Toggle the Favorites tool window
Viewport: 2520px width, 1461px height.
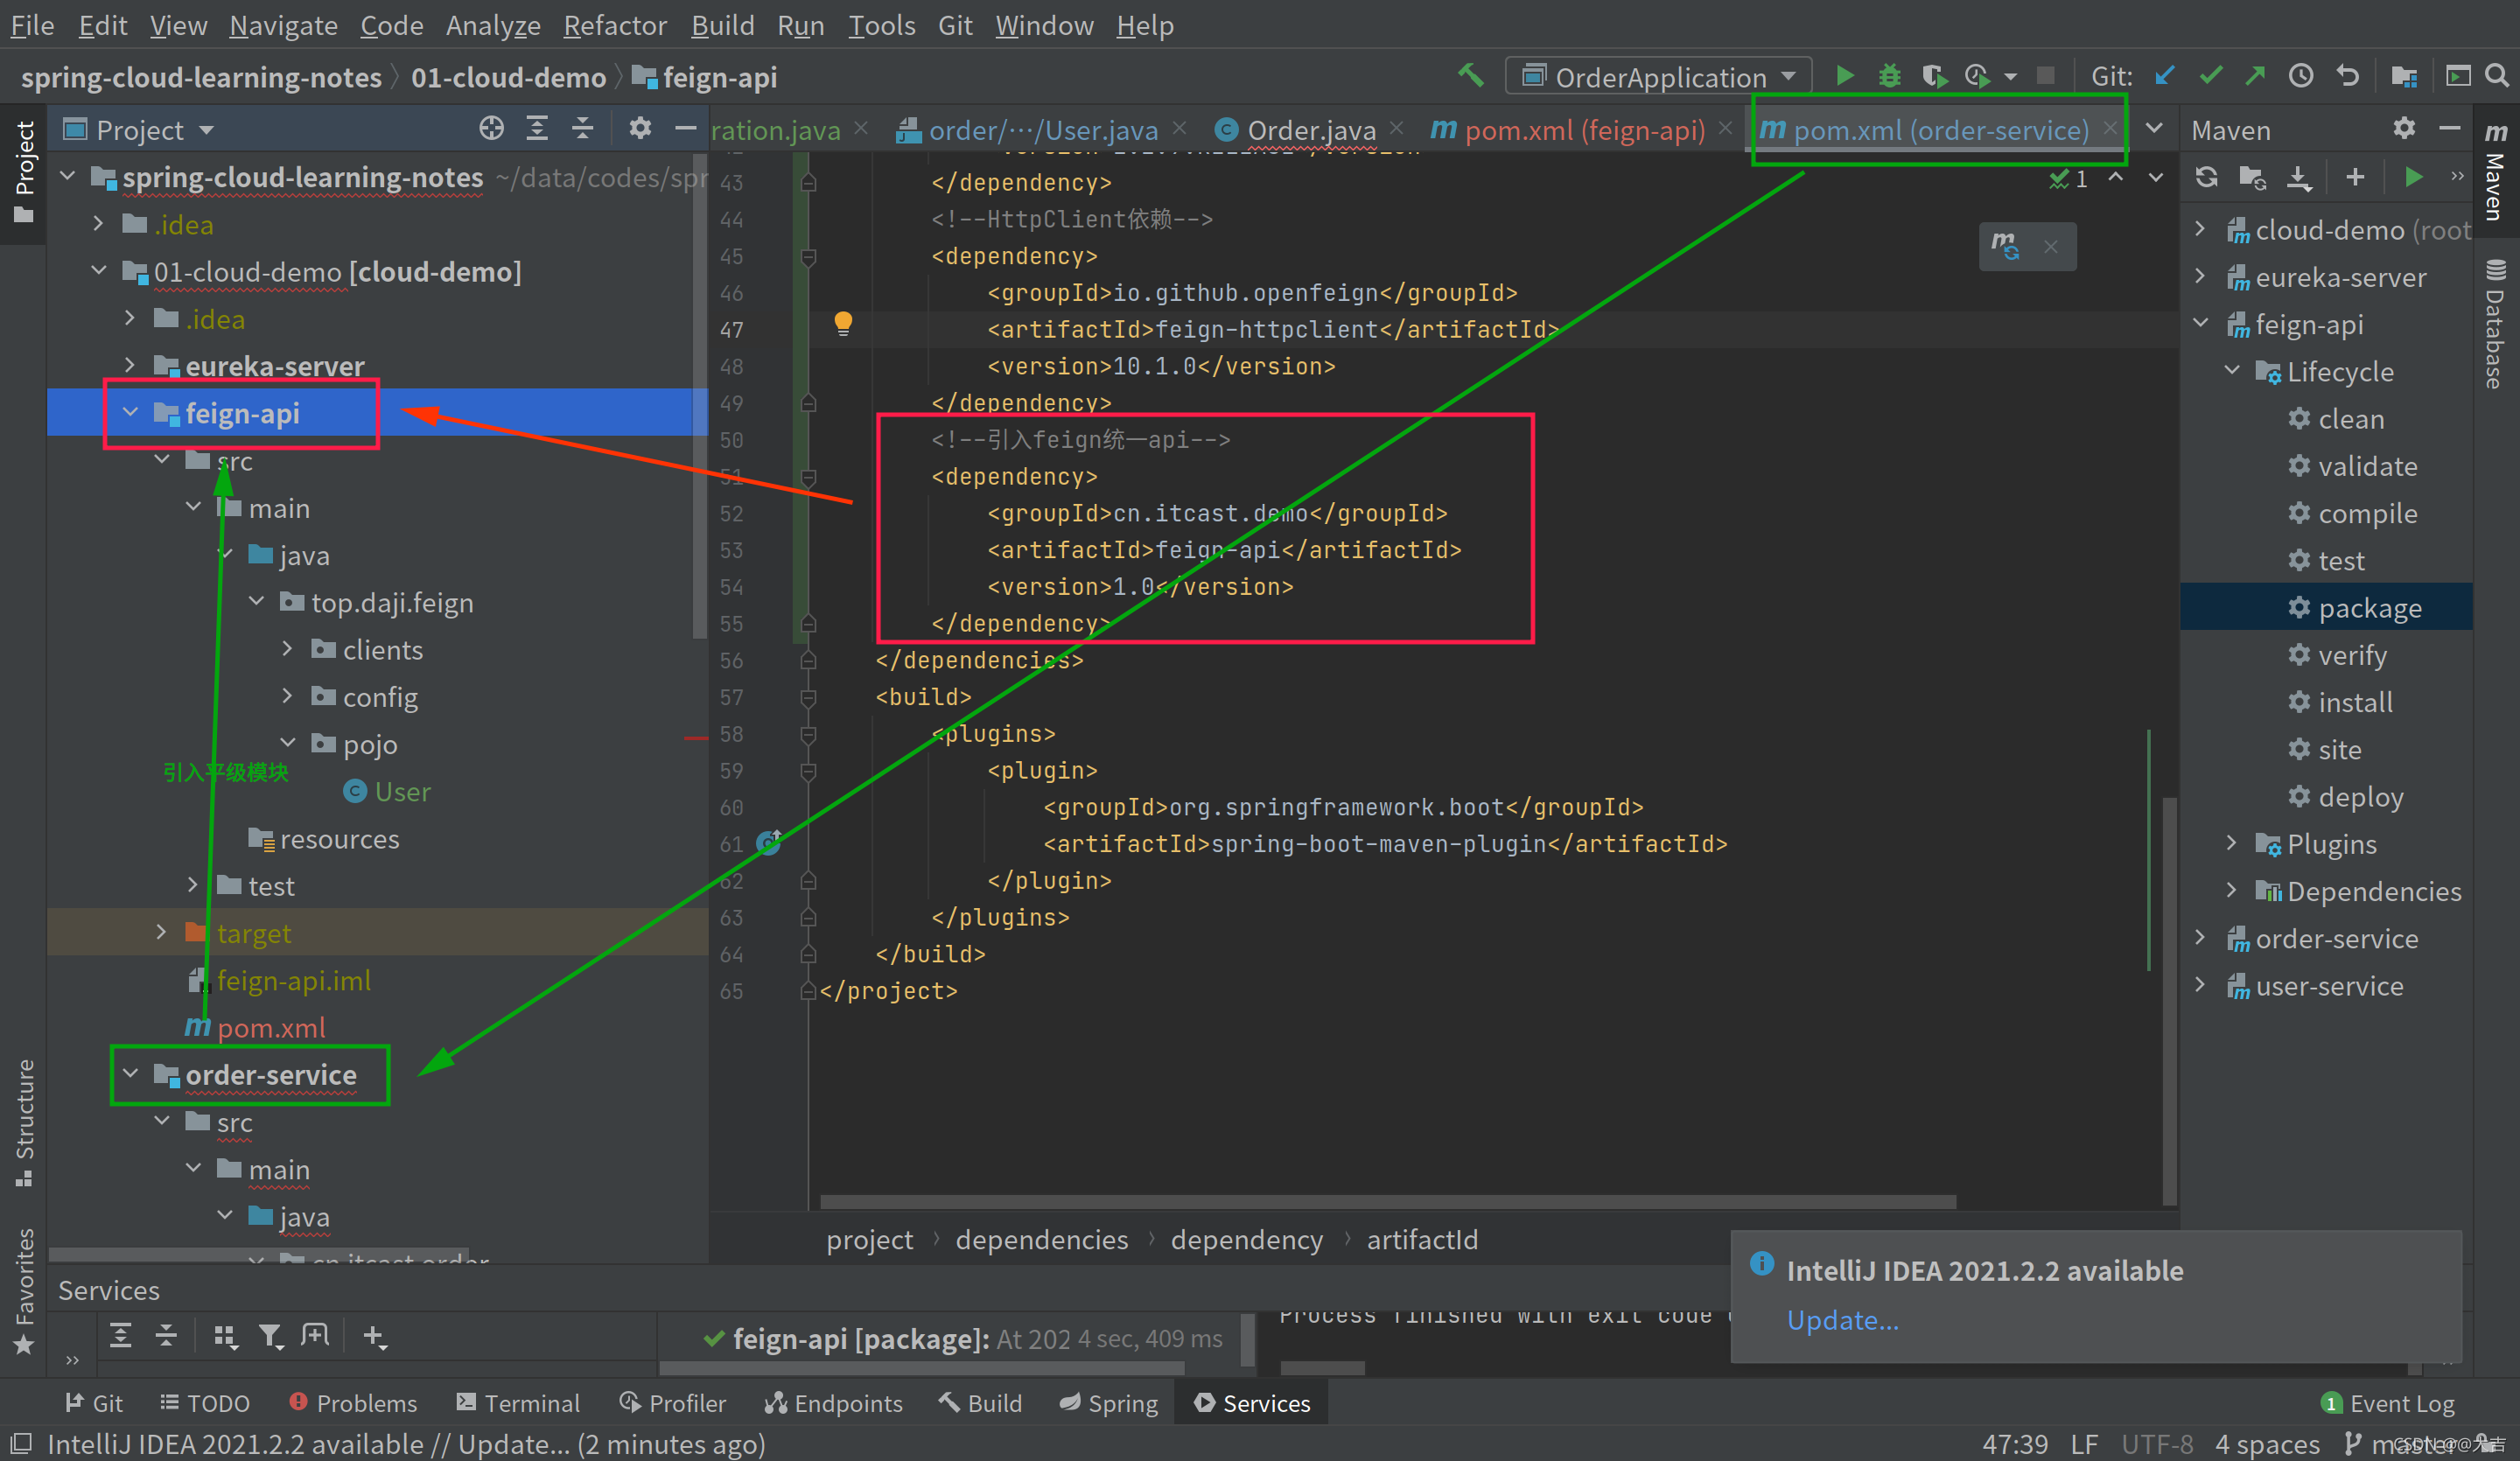(24, 1292)
